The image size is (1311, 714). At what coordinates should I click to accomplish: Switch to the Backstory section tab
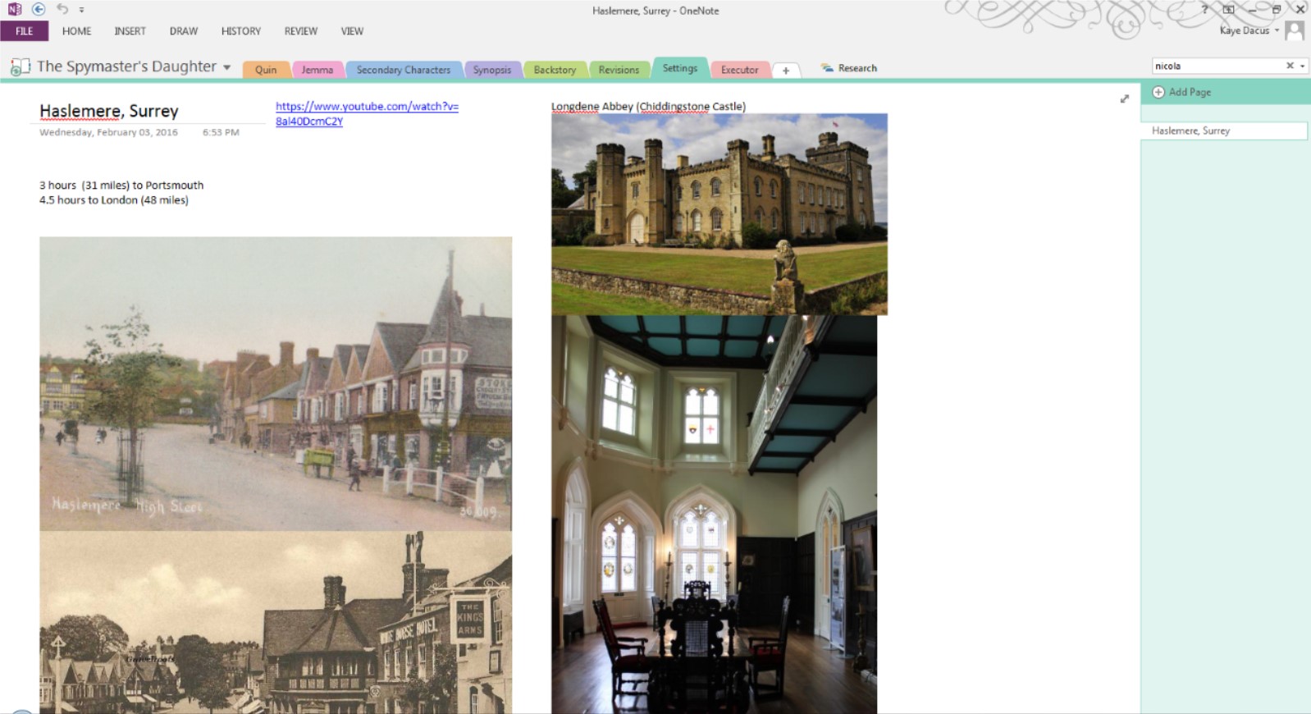click(555, 70)
